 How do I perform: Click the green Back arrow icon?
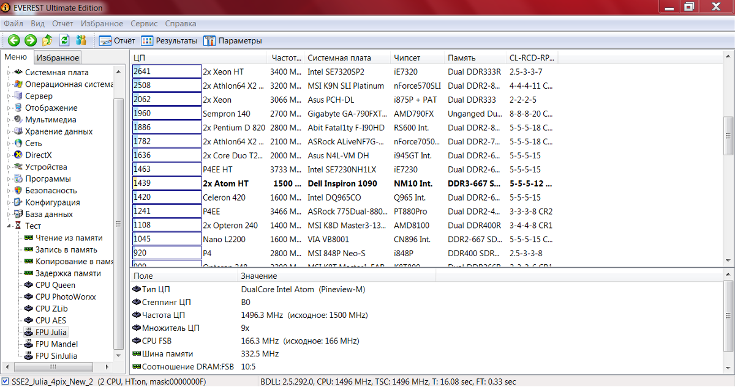[13, 40]
